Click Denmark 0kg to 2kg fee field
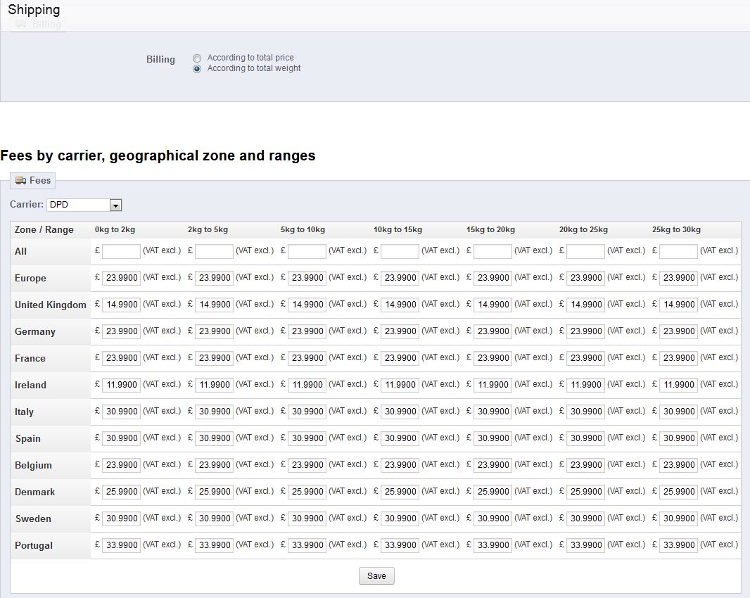 pos(121,492)
